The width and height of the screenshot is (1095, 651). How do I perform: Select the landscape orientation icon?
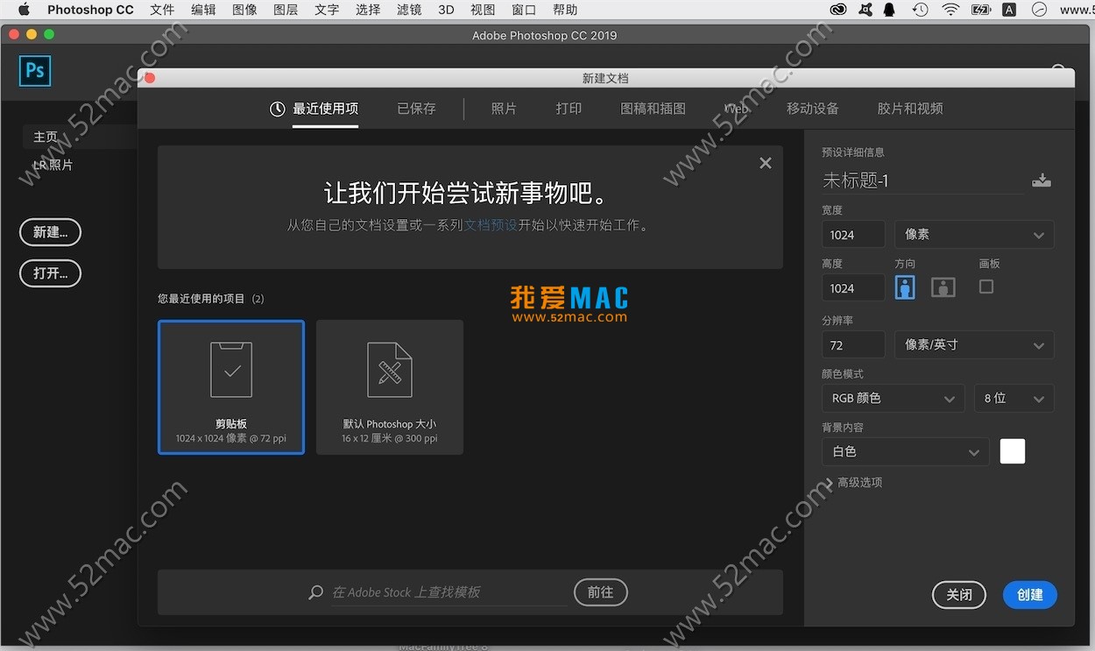[x=943, y=287]
